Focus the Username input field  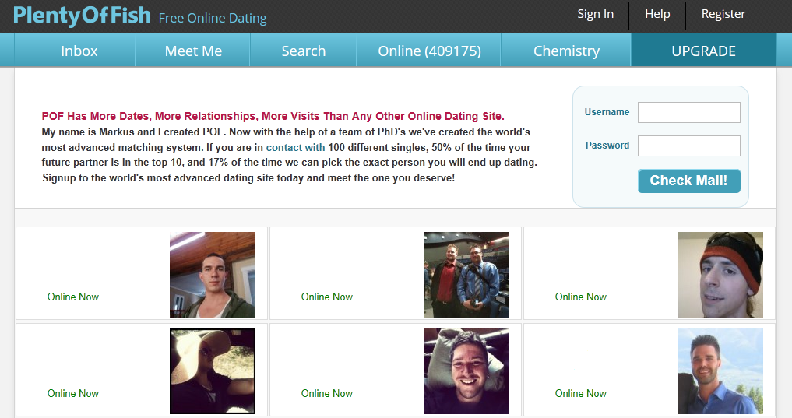689,112
